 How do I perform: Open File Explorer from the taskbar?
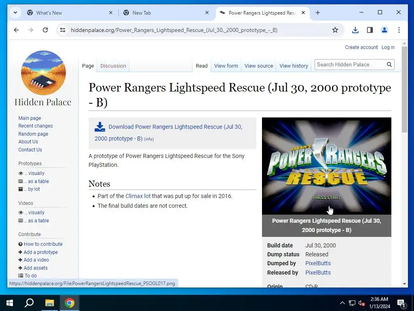(49, 303)
